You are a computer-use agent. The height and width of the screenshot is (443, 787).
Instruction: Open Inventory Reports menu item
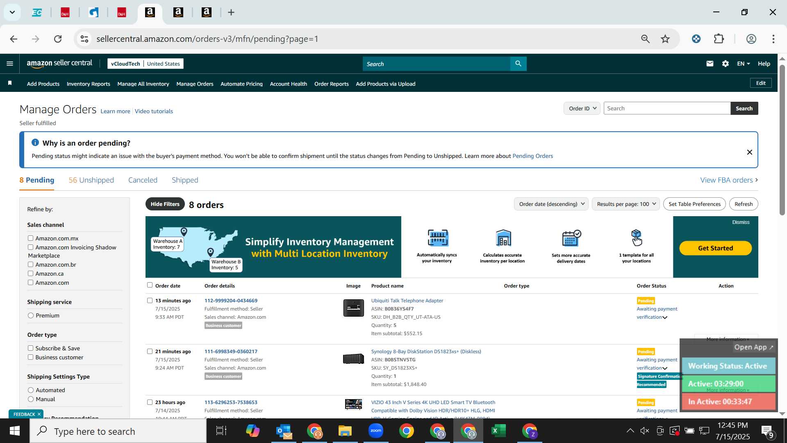point(88,84)
